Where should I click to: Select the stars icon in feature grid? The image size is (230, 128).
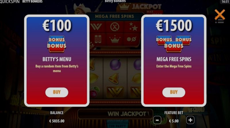tap(133, 27)
